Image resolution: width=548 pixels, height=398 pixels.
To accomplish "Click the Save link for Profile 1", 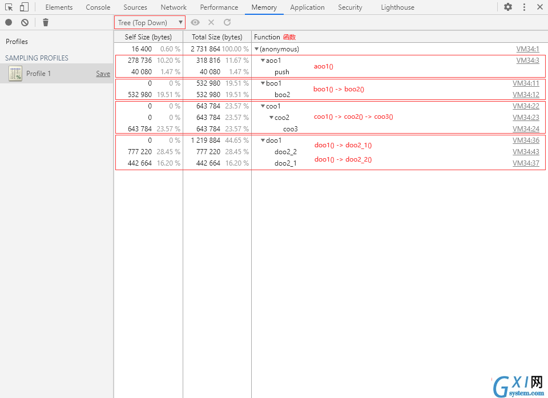I will coord(103,74).
